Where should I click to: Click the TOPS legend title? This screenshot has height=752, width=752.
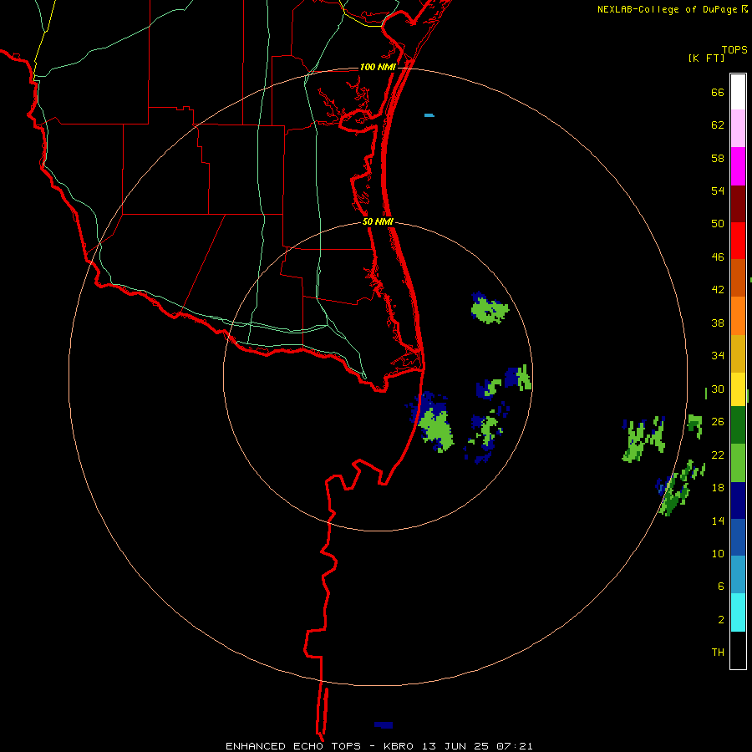click(x=734, y=50)
